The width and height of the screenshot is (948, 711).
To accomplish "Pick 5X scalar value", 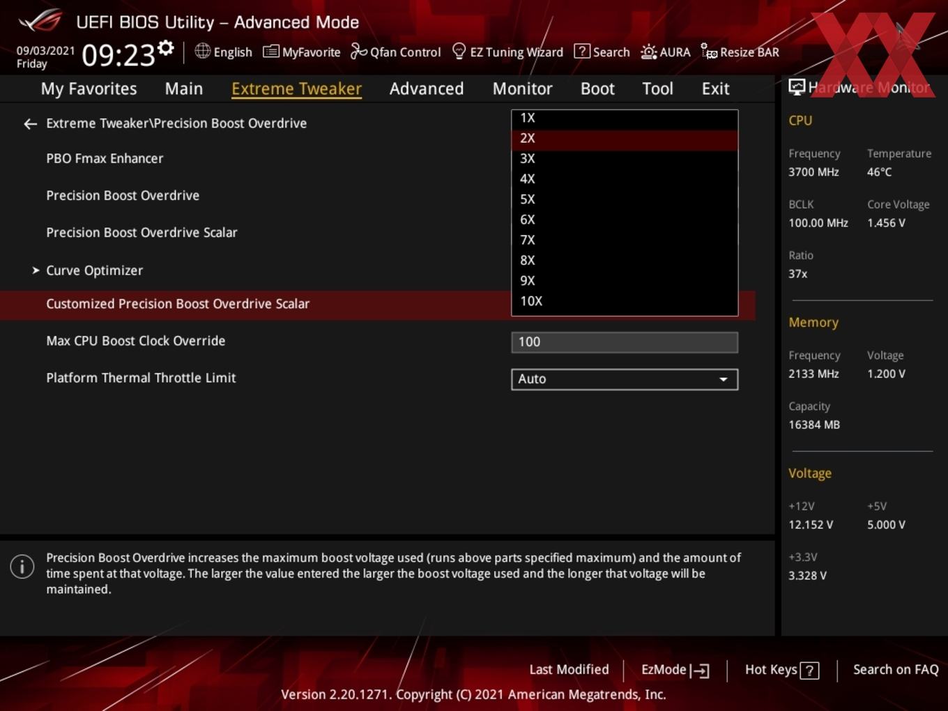I will (625, 199).
